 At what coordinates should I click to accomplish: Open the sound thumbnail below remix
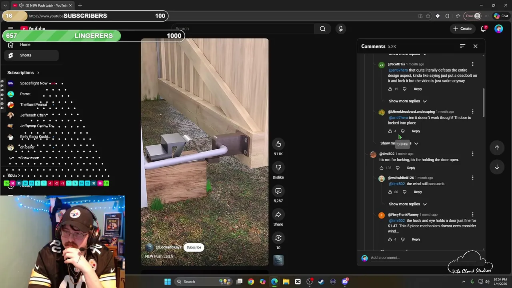[278, 260]
